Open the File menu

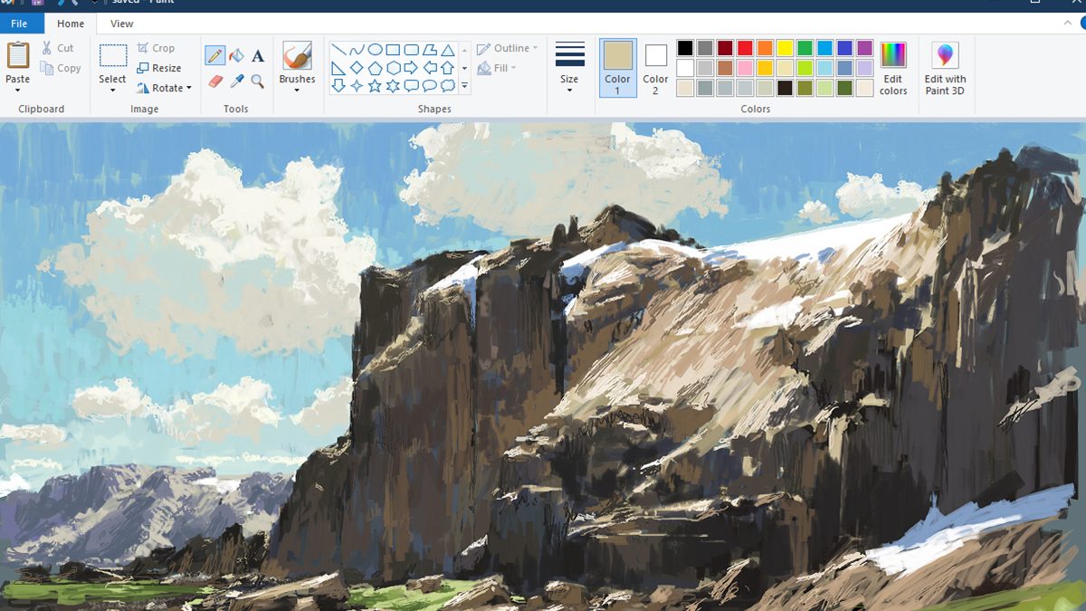[x=21, y=24]
